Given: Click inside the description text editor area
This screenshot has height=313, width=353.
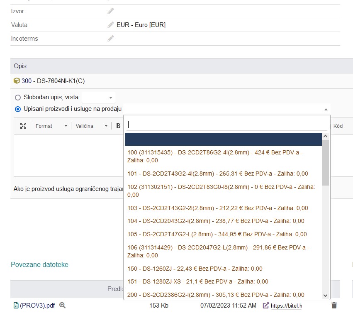Looking at the screenshot, I should click(68, 156).
